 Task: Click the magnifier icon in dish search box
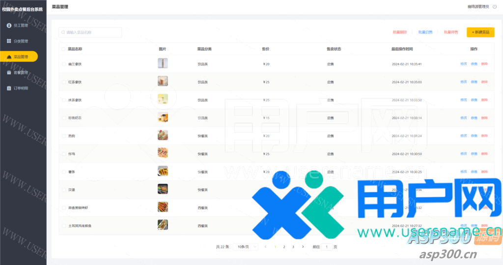click(63, 32)
